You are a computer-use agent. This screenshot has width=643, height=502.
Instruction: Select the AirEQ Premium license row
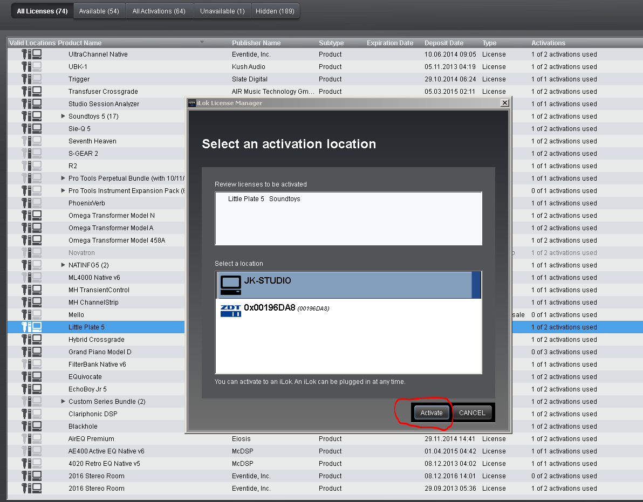pyautogui.click(x=325, y=438)
